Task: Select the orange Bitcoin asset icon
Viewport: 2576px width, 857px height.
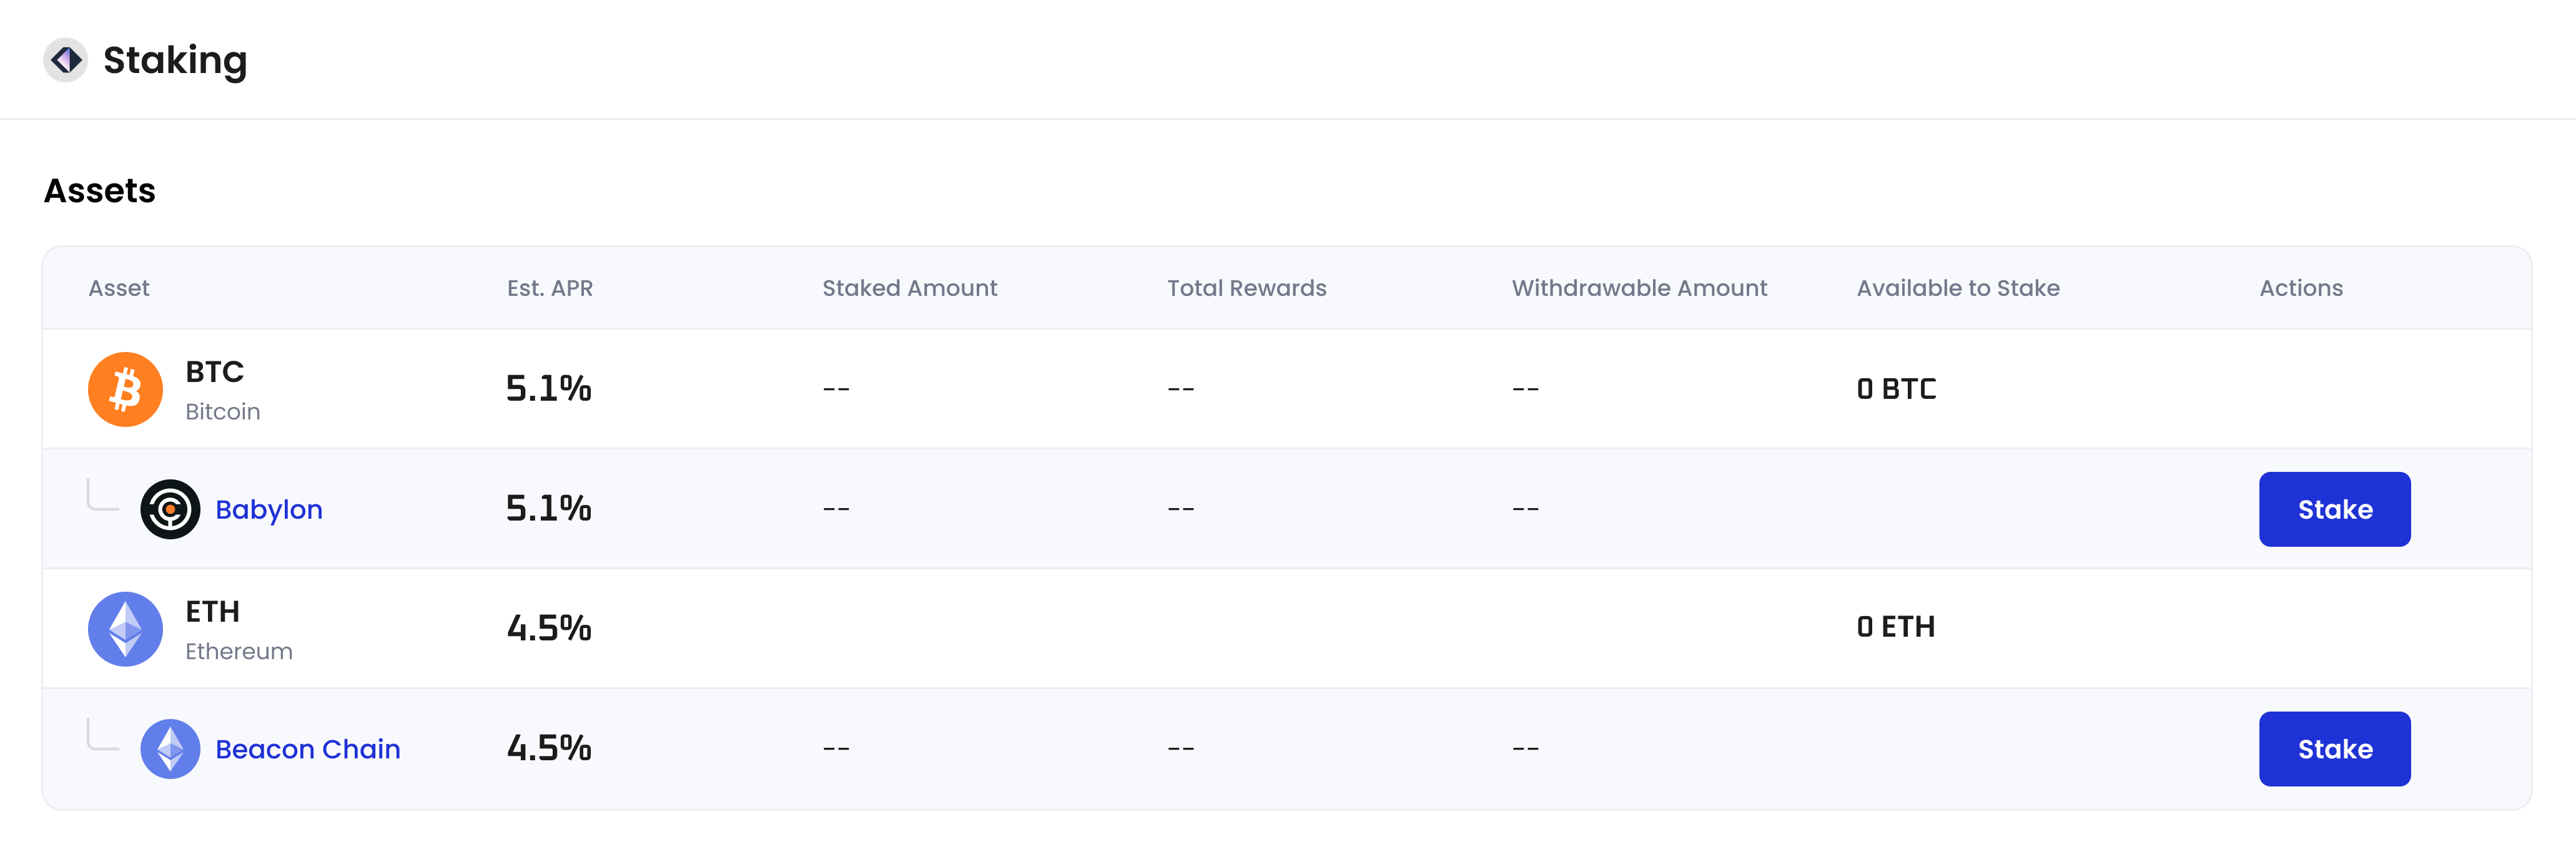Action: coord(124,389)
